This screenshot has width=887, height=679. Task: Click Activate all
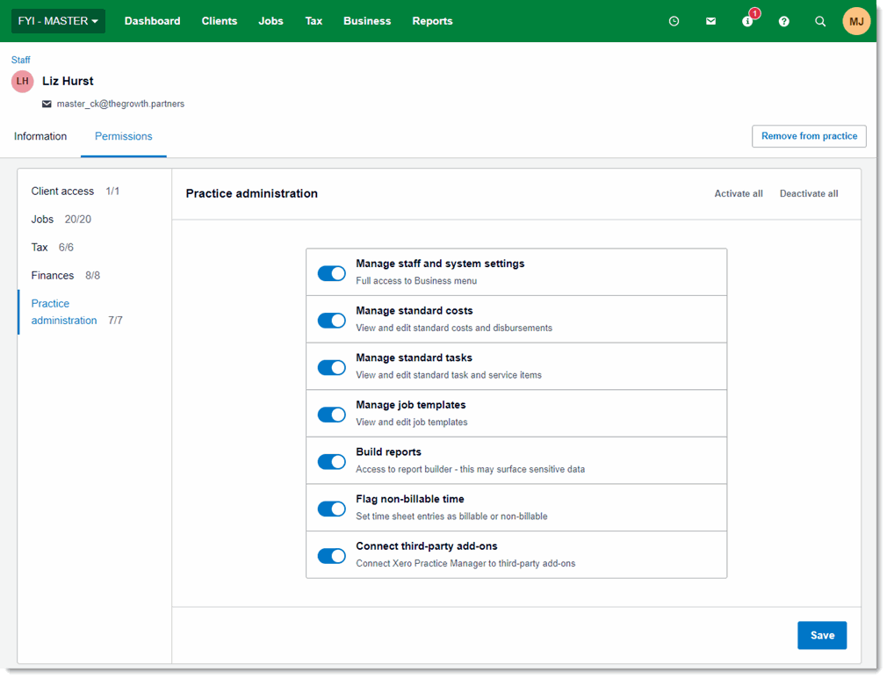[x=739, y=193]
